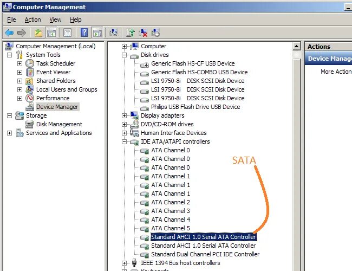This screenshot has width=352, height=271.
Task: Expand IEEE 1394 Bus host controllers
Action: (124, 263)
